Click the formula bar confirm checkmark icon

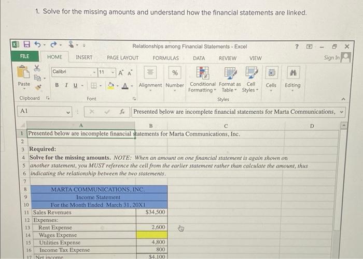[107, 112]
